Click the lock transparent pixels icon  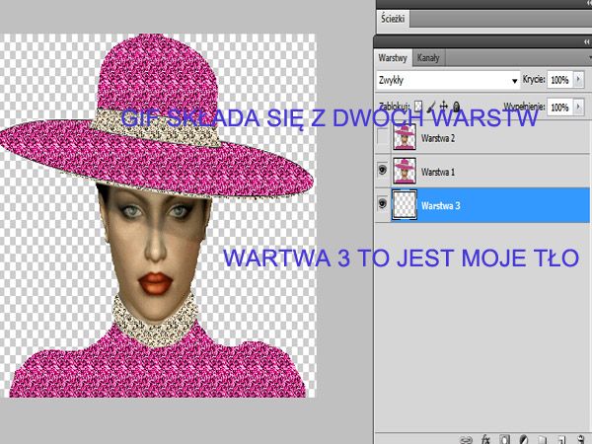418,106
